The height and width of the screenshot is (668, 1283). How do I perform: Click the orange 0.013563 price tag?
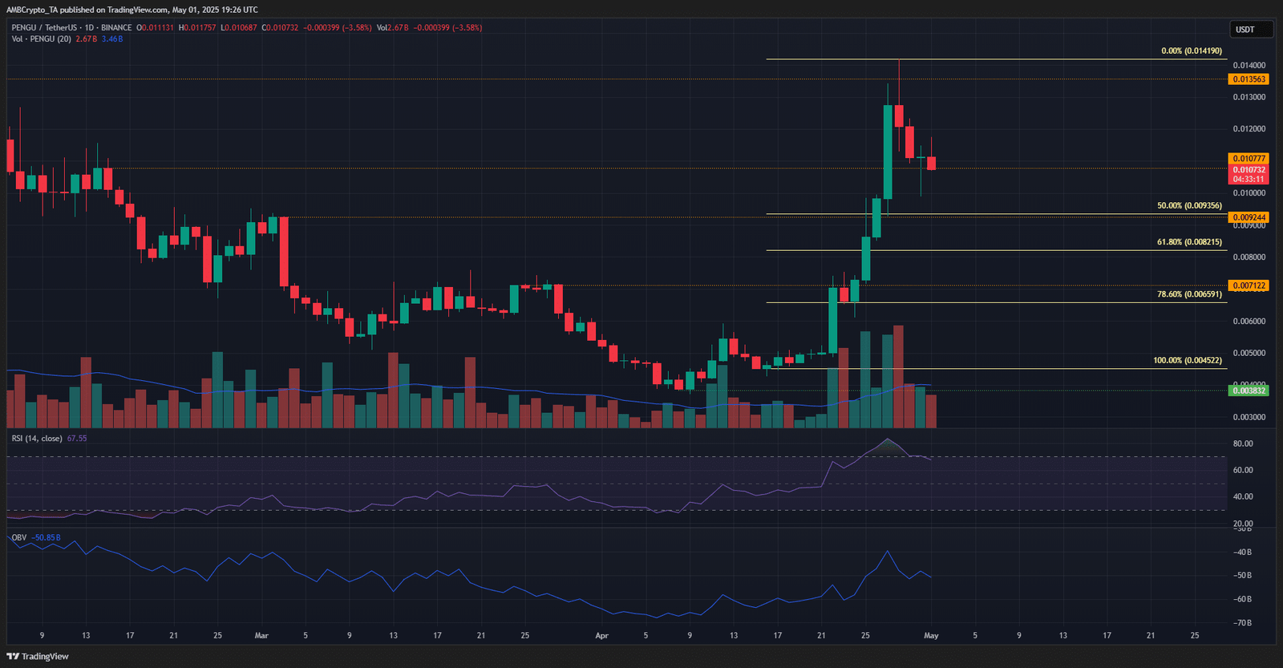(1249, 79)
